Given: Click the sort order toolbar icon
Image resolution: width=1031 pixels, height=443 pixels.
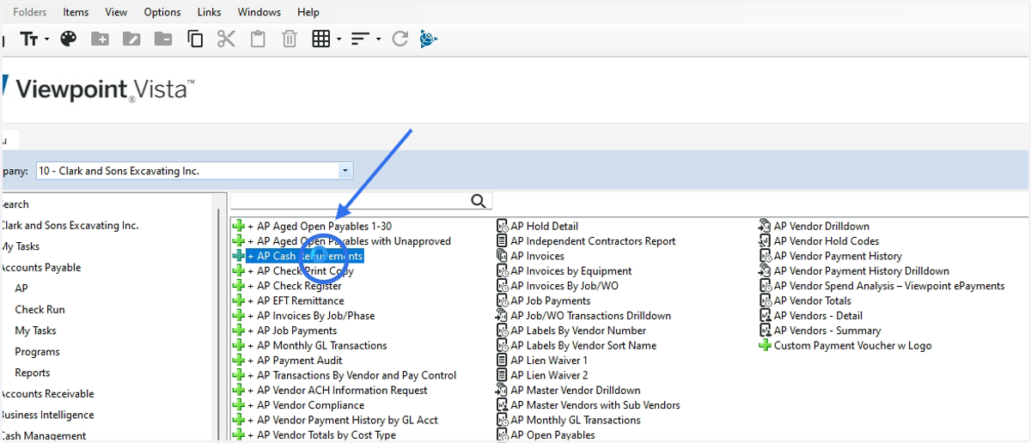Looking at the screenshot, I should click(x=360, y=39).
